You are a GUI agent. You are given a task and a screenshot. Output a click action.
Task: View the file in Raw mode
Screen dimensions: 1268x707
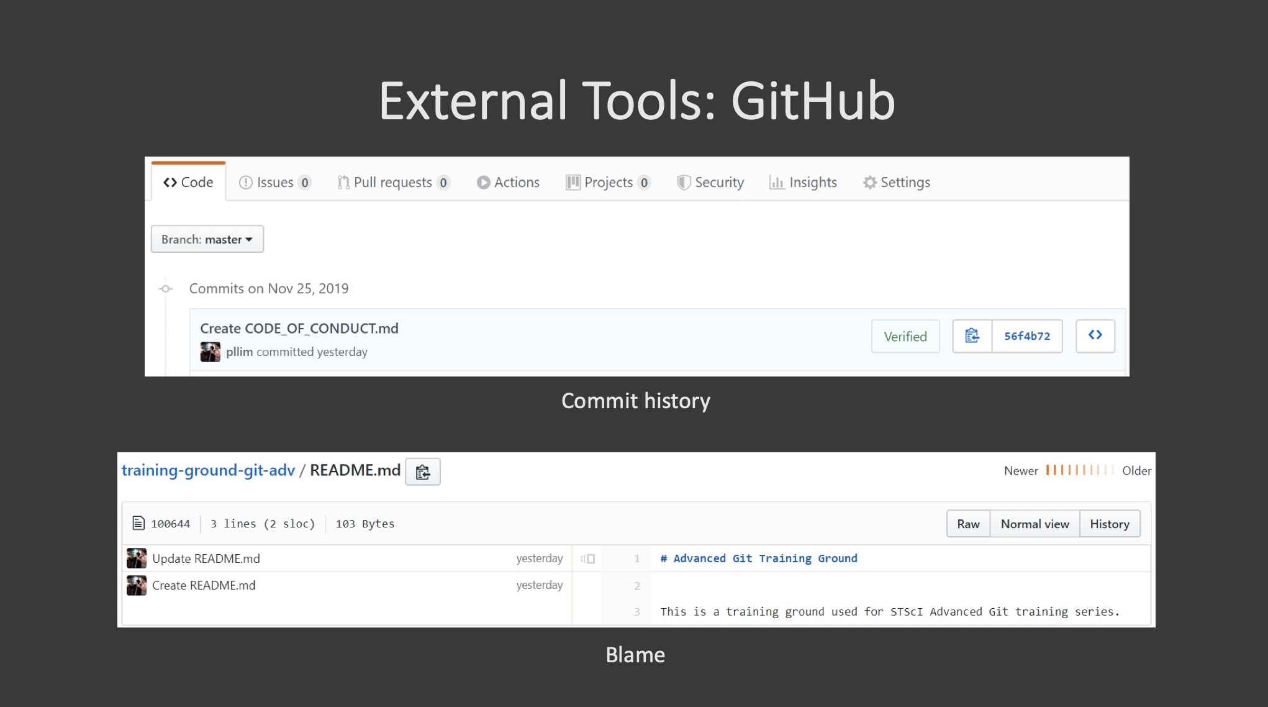(x=967, y=523)
